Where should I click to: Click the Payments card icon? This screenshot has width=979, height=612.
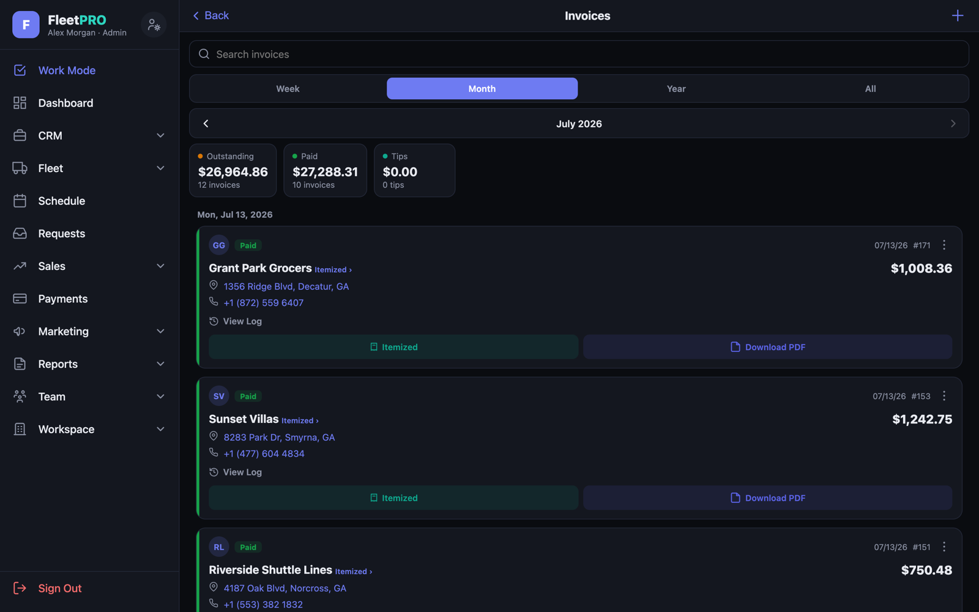(x=20, y=299)
